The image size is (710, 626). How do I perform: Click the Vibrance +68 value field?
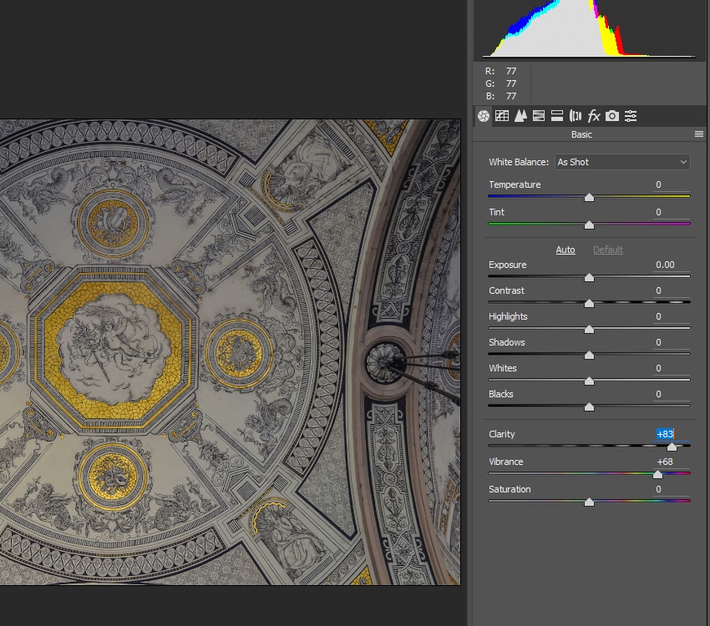tap(671, 462)
